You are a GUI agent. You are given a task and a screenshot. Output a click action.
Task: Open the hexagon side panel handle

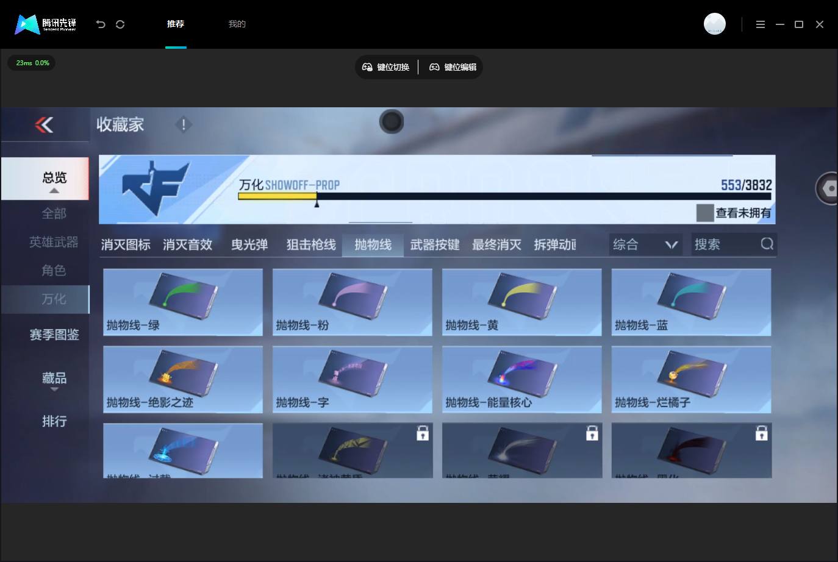(828, 189)
